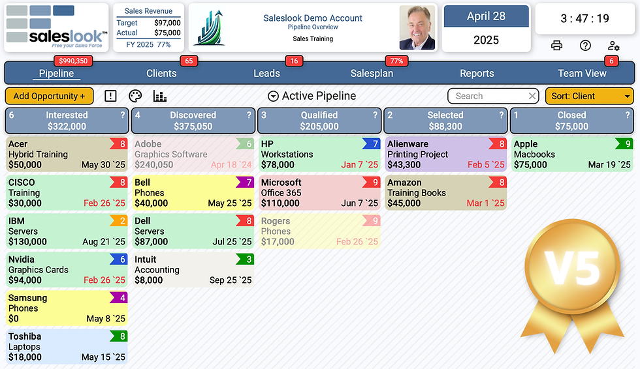The width and height of the screenshot is (640, 369).
Task: Click the Intuit card green flag 3
Action: click(246, 259)
